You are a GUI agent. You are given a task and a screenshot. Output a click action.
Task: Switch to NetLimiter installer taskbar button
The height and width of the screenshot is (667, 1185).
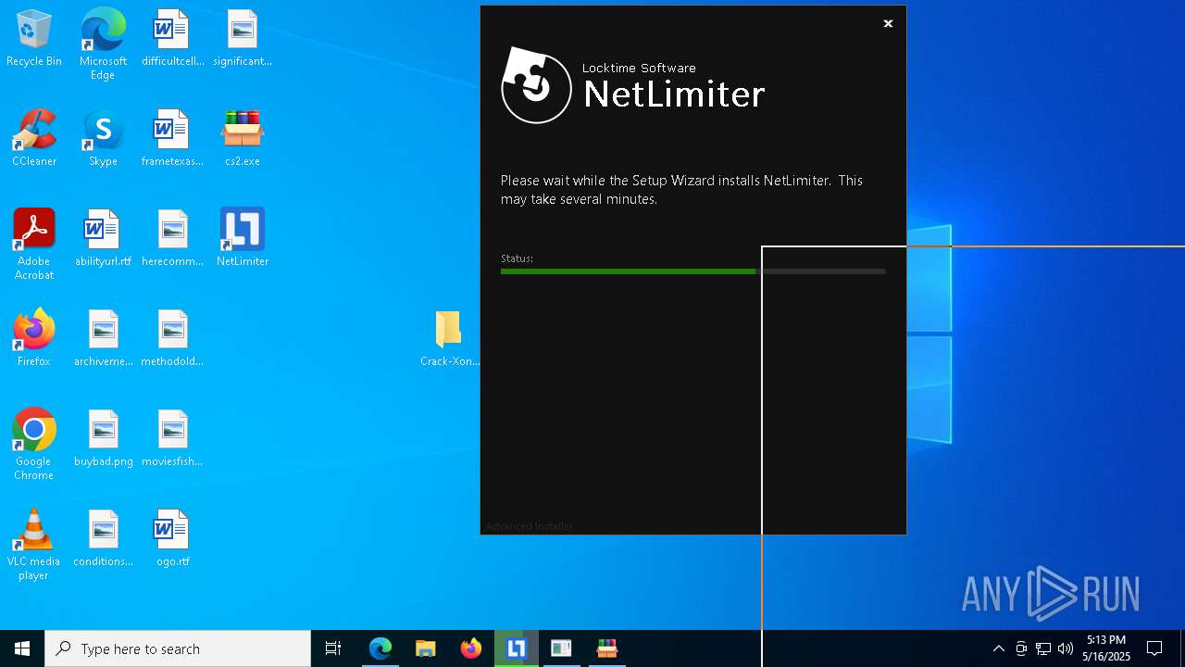(517, 648)
